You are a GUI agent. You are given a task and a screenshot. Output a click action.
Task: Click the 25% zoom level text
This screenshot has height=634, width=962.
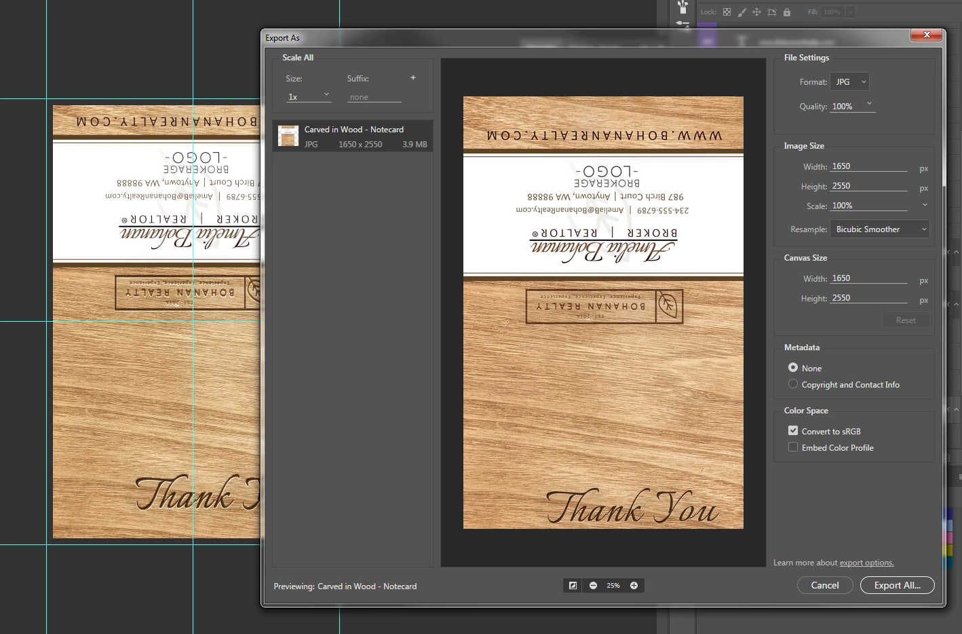coord(613,585)
